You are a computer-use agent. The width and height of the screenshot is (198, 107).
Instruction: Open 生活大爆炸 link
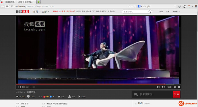tap(81, 11)
